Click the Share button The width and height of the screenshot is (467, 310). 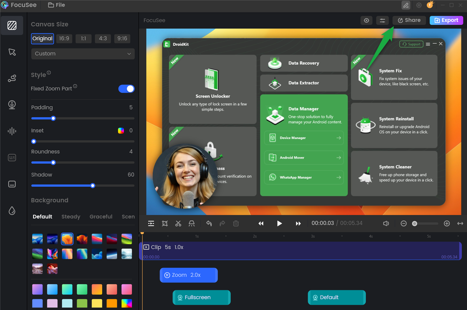pos(409,21)
